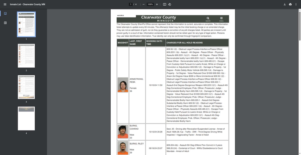301x155 pixels.
Task: Click the 'content' link above header
Action: click(x=120, y=15)
